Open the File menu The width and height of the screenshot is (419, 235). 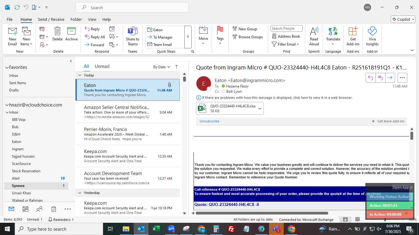(x=10, y=19)
